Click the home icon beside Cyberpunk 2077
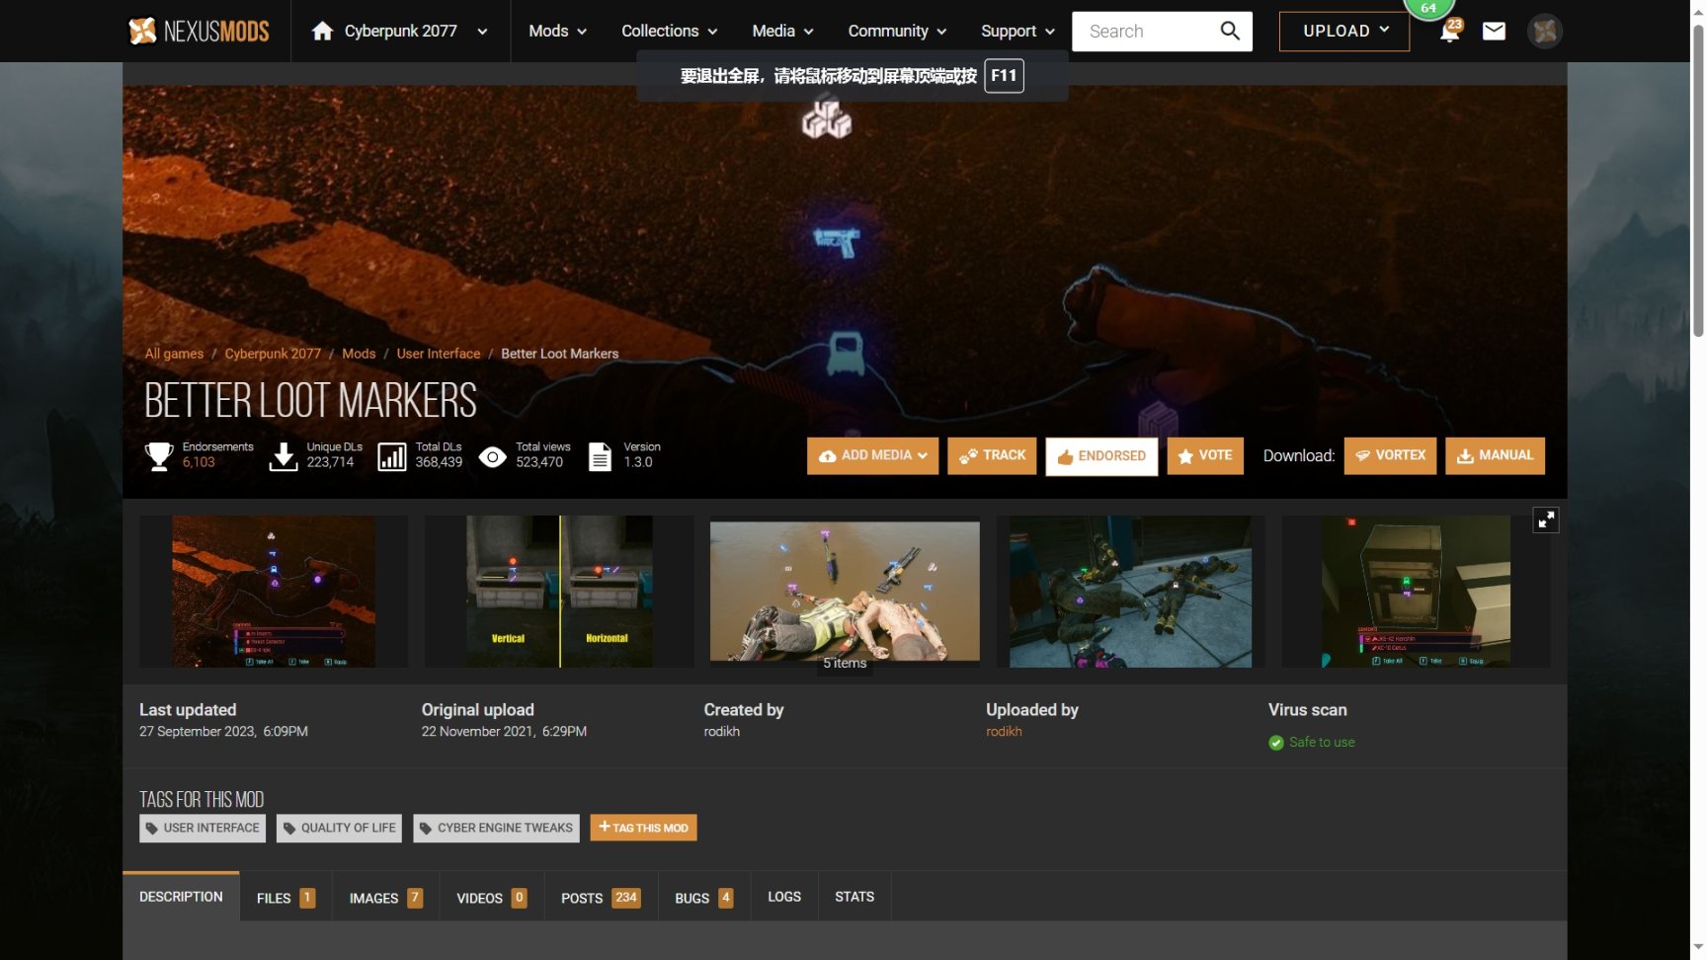Viewport: 1707px width, 960px height. [x=322, y=31]
